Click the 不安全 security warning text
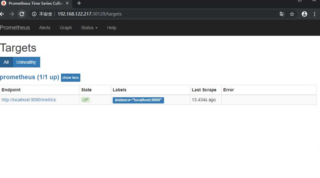The width and height of the screenshot is (320, 178). tap(46, 14)
